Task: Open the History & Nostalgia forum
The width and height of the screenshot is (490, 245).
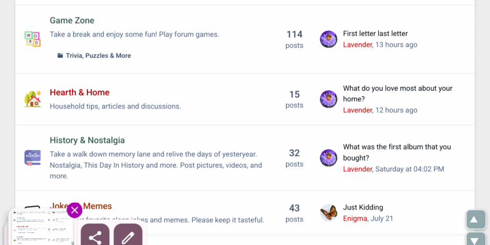Action: click(87, 141)
